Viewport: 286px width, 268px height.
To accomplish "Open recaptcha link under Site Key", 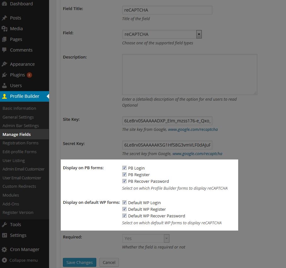I will point(193,130).
